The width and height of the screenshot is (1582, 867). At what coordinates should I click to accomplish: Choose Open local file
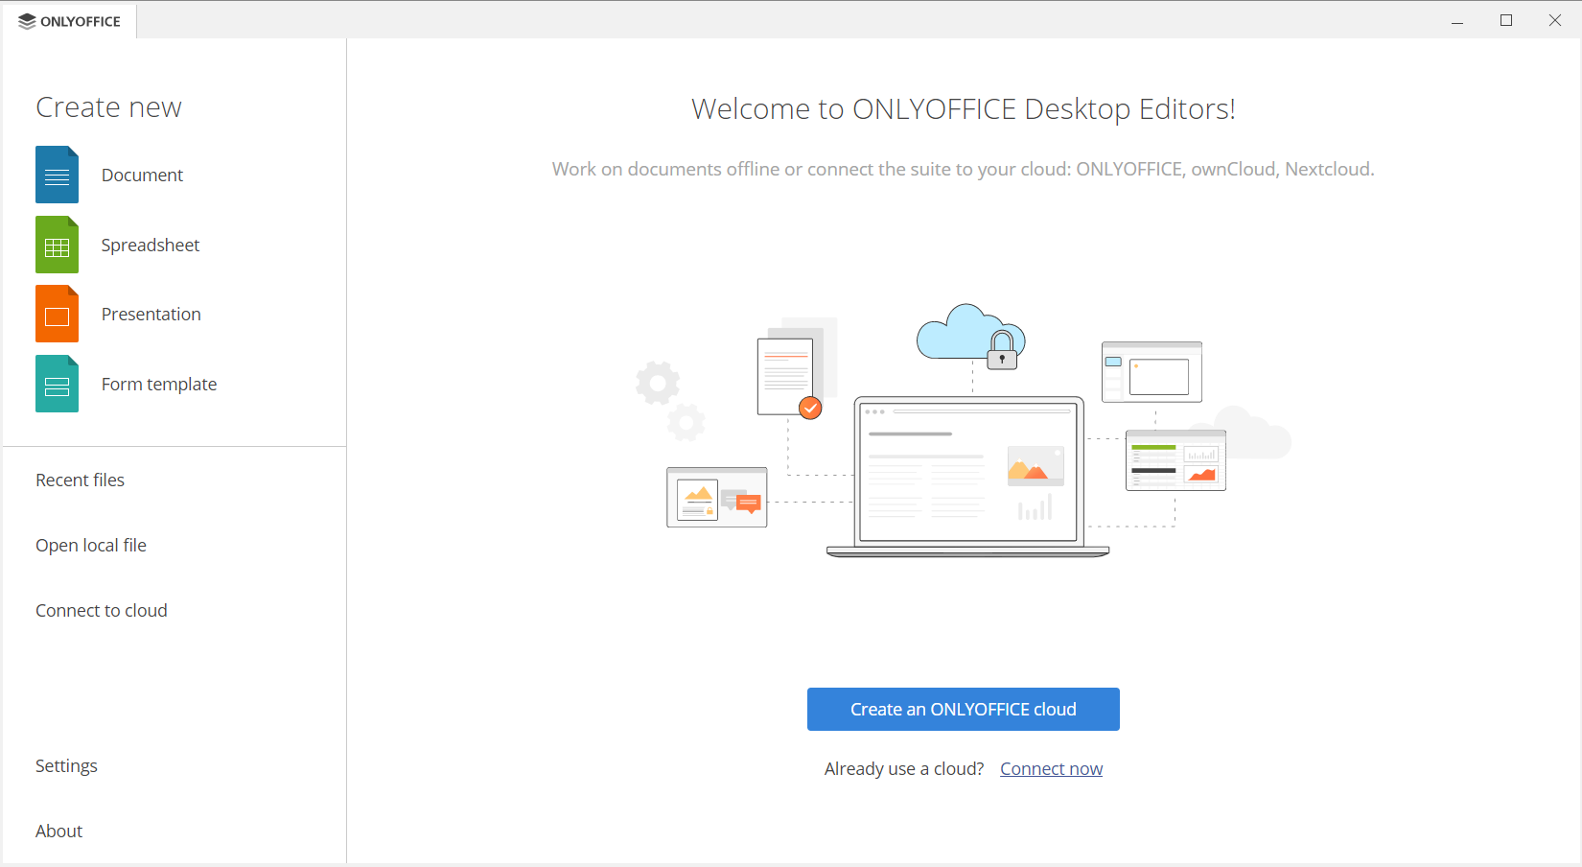pos(91,545)
